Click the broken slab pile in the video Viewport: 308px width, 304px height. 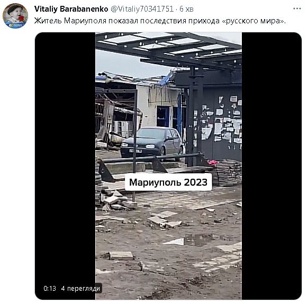(x=116, y=201)
